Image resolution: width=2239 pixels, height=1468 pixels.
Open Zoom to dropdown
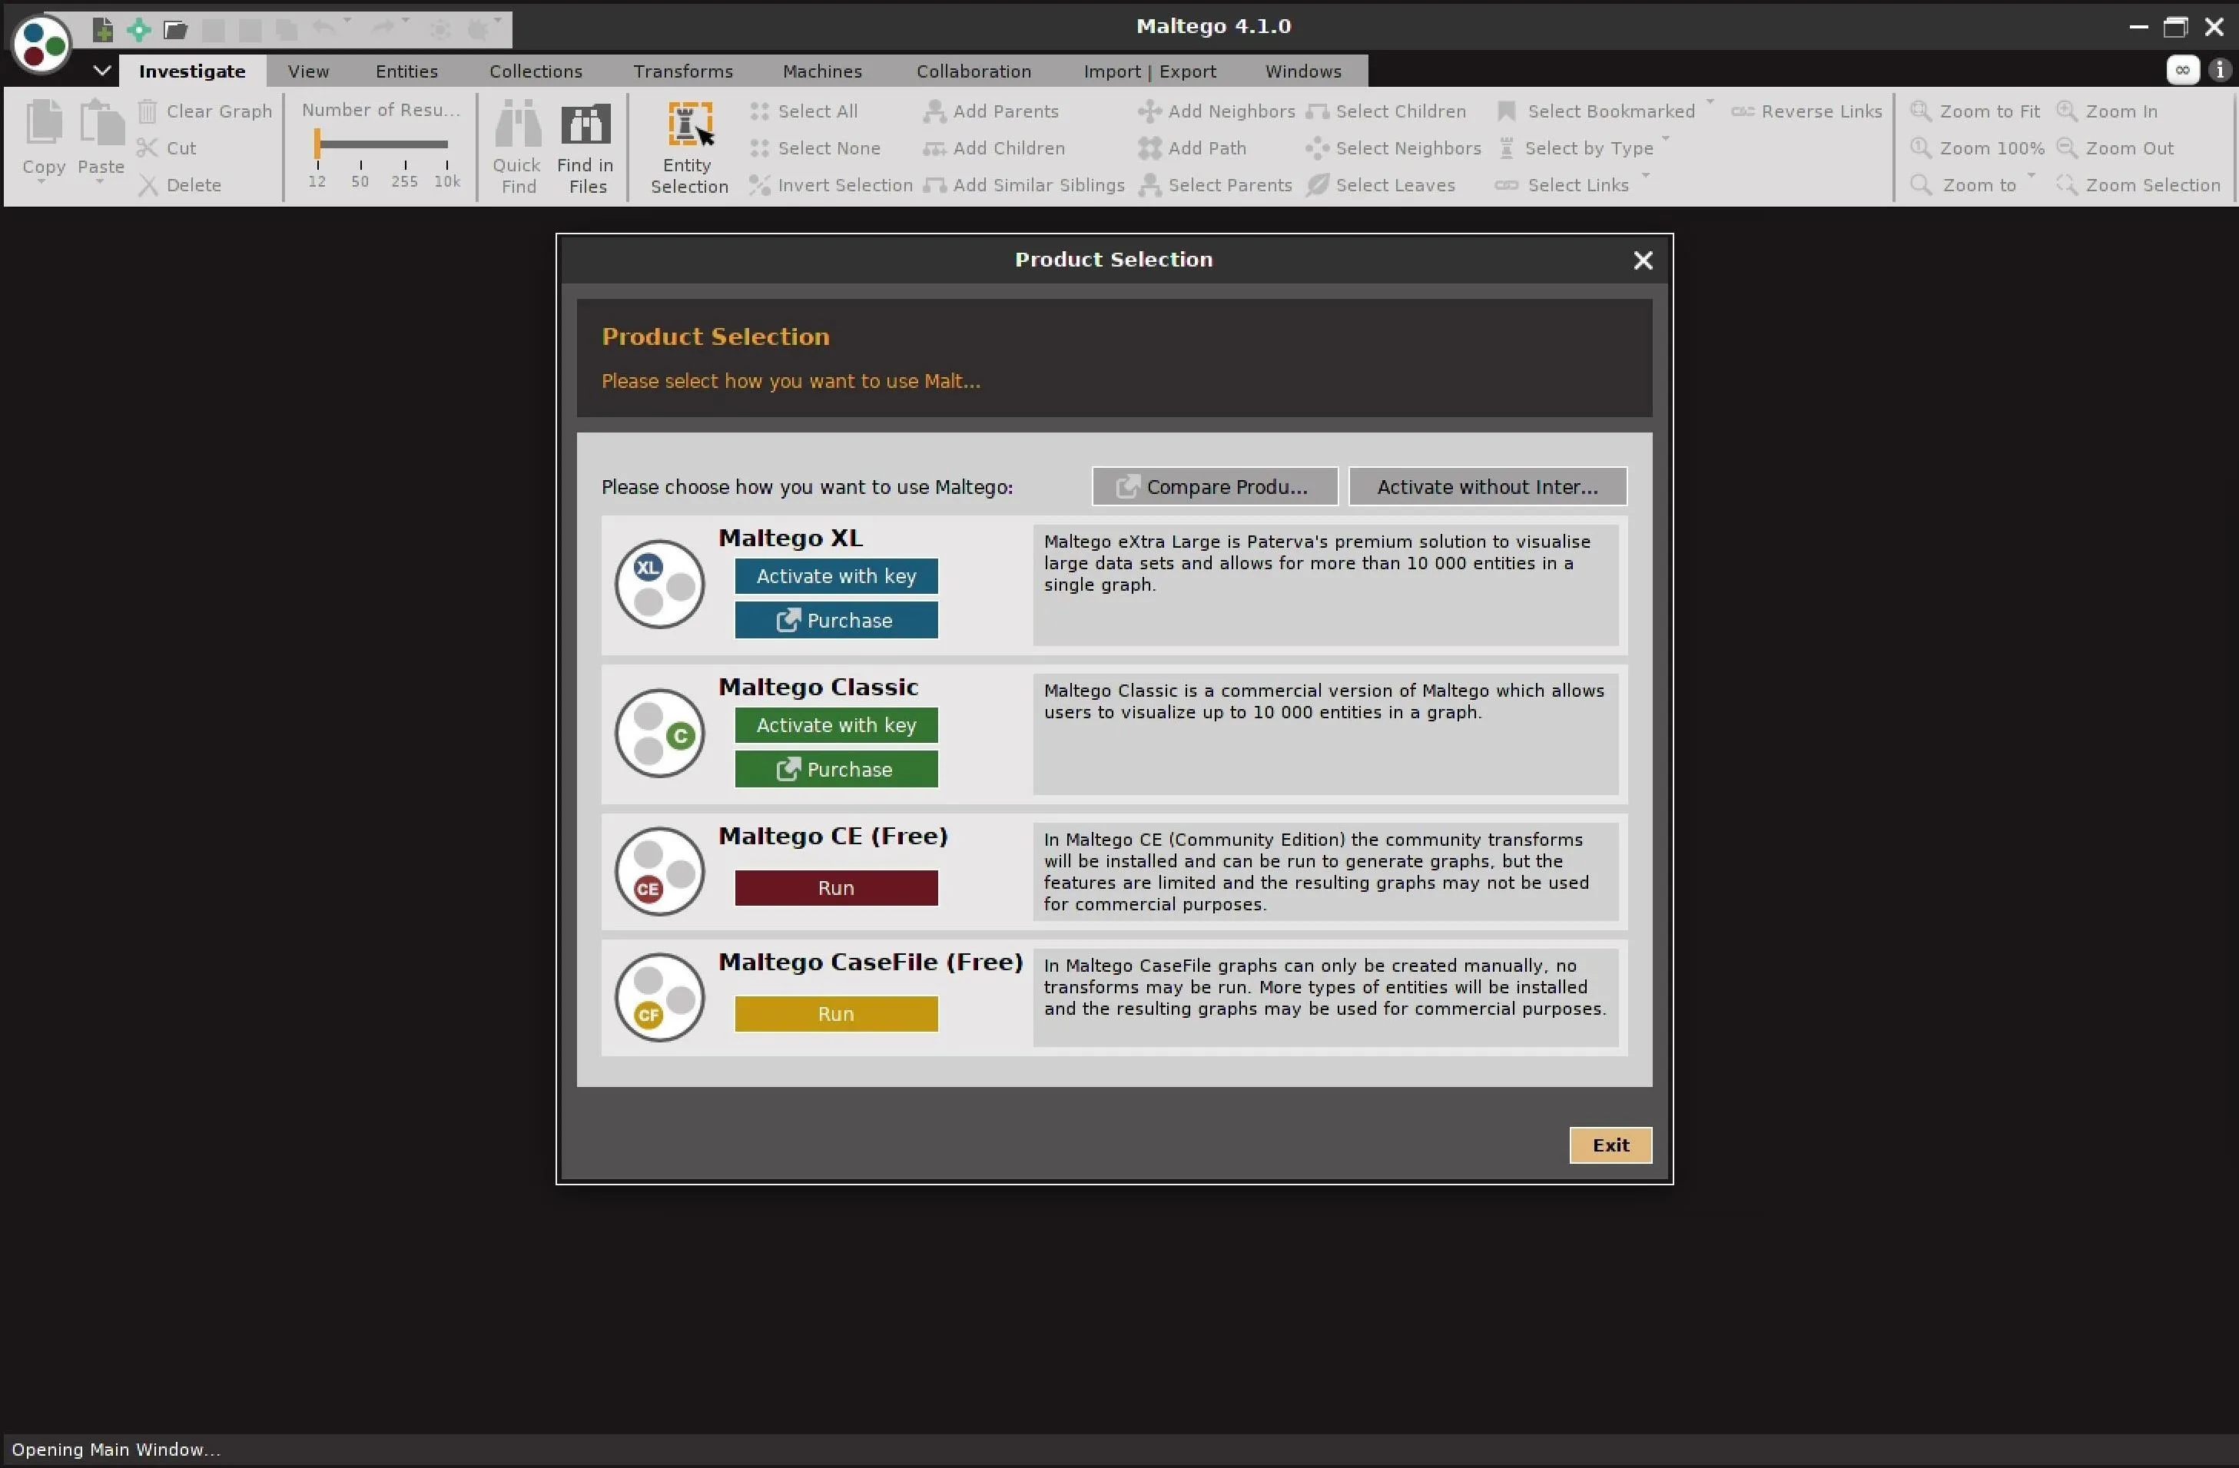[x=2032, y=175]
